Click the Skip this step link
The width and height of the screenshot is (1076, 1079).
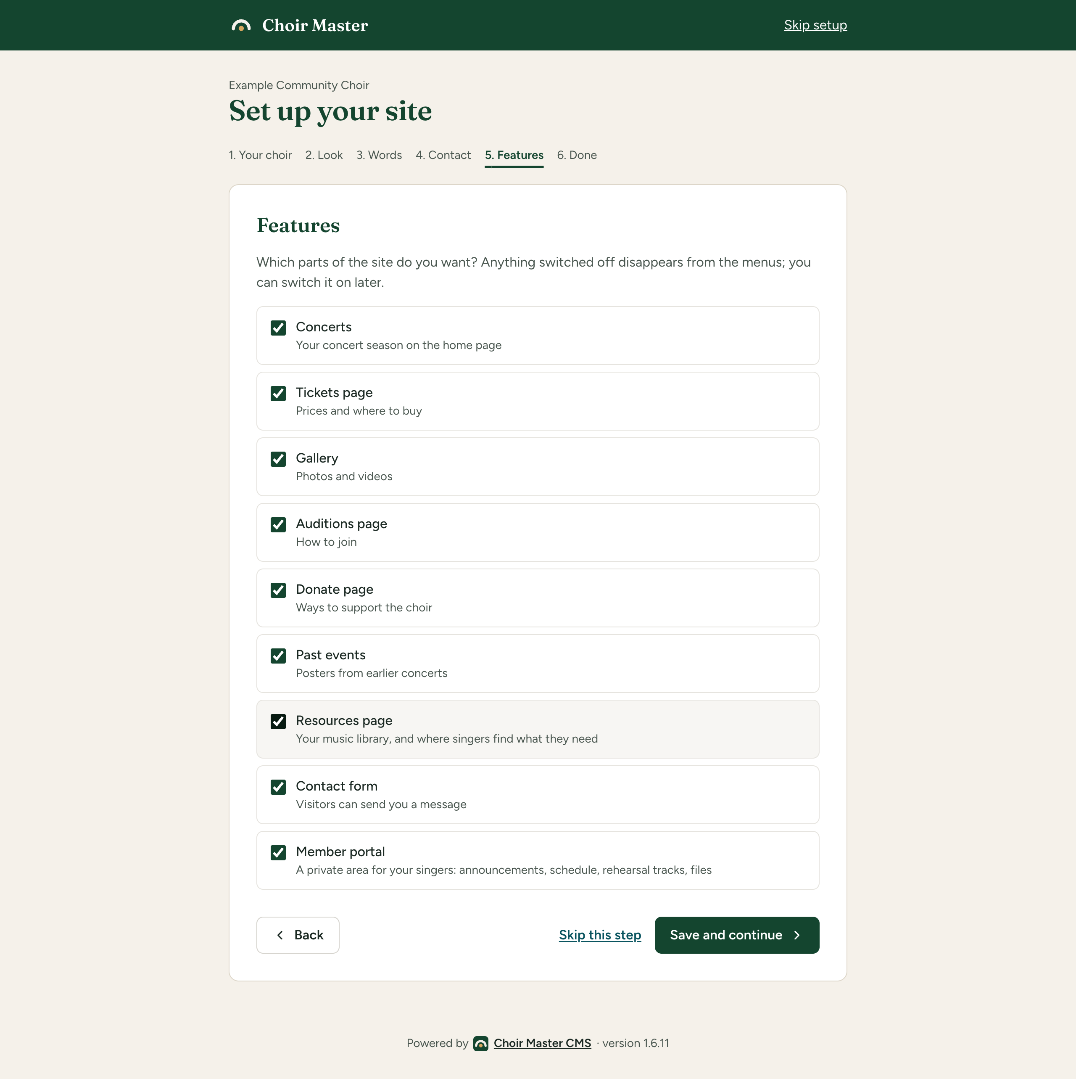tap(600, 935)
